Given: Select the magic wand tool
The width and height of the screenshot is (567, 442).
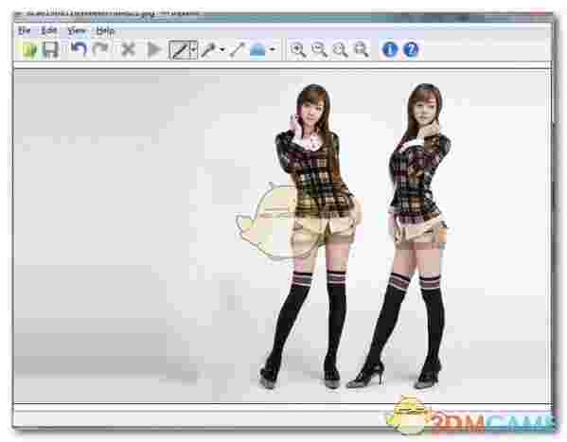Looking at the screenshot, I should pyautogui.click(x=208, y=50).
